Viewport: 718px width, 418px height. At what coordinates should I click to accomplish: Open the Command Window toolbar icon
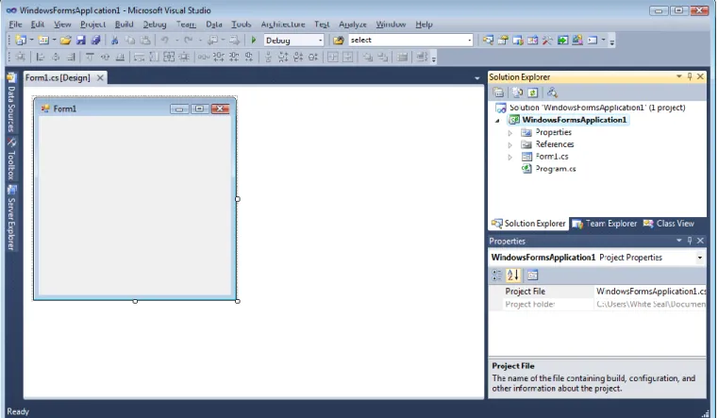point(593,41)
